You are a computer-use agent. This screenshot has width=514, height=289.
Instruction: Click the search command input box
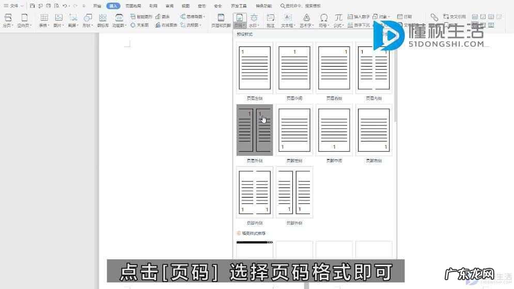coord(301,6)
